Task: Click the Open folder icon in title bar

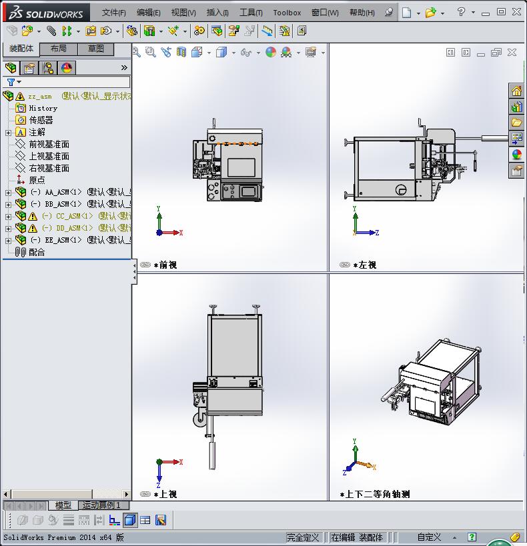Action: coord(430,13)
